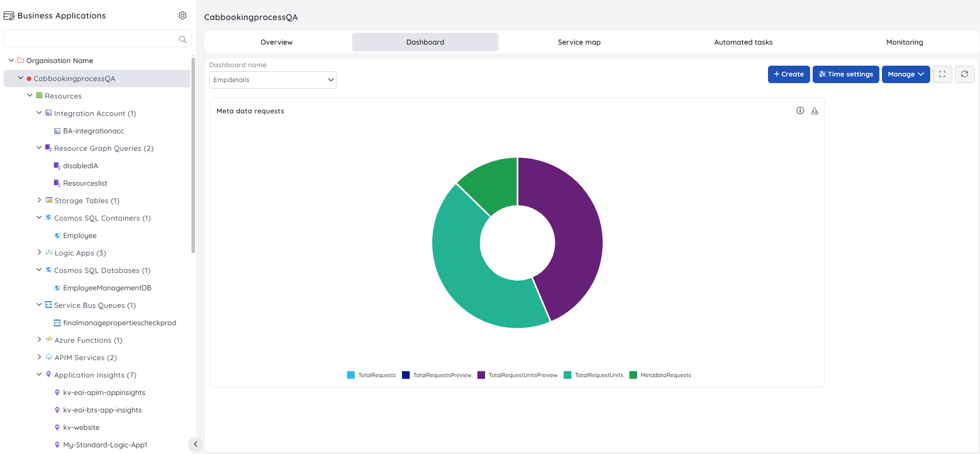Click the disabledIA query icon
This screenshot has width=980, height=454.
57,165
